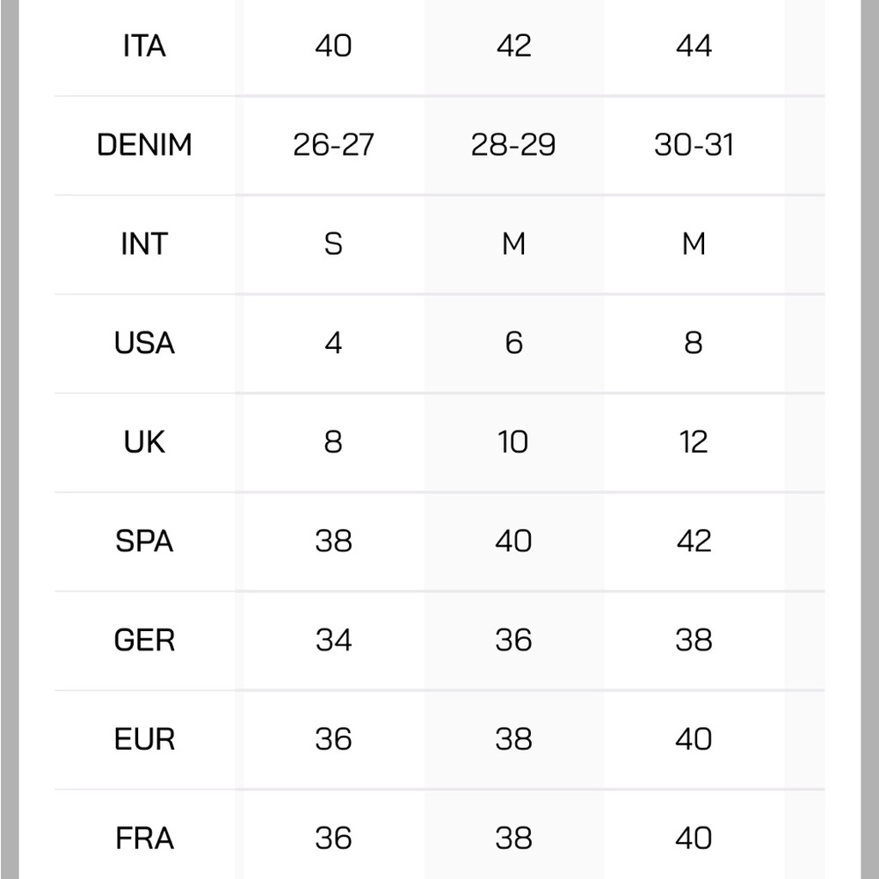Viewport: 879px width, 879px height.
Task: Select ITA size 44 cell
Action: (694, 46)
